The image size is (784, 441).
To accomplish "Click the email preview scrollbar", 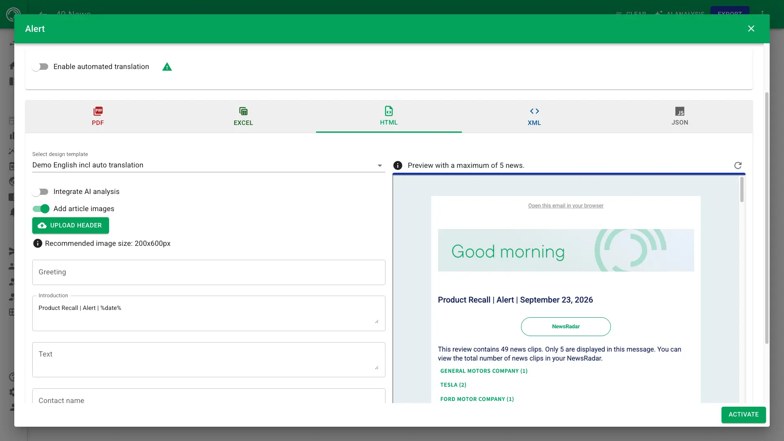I will 742,189.
